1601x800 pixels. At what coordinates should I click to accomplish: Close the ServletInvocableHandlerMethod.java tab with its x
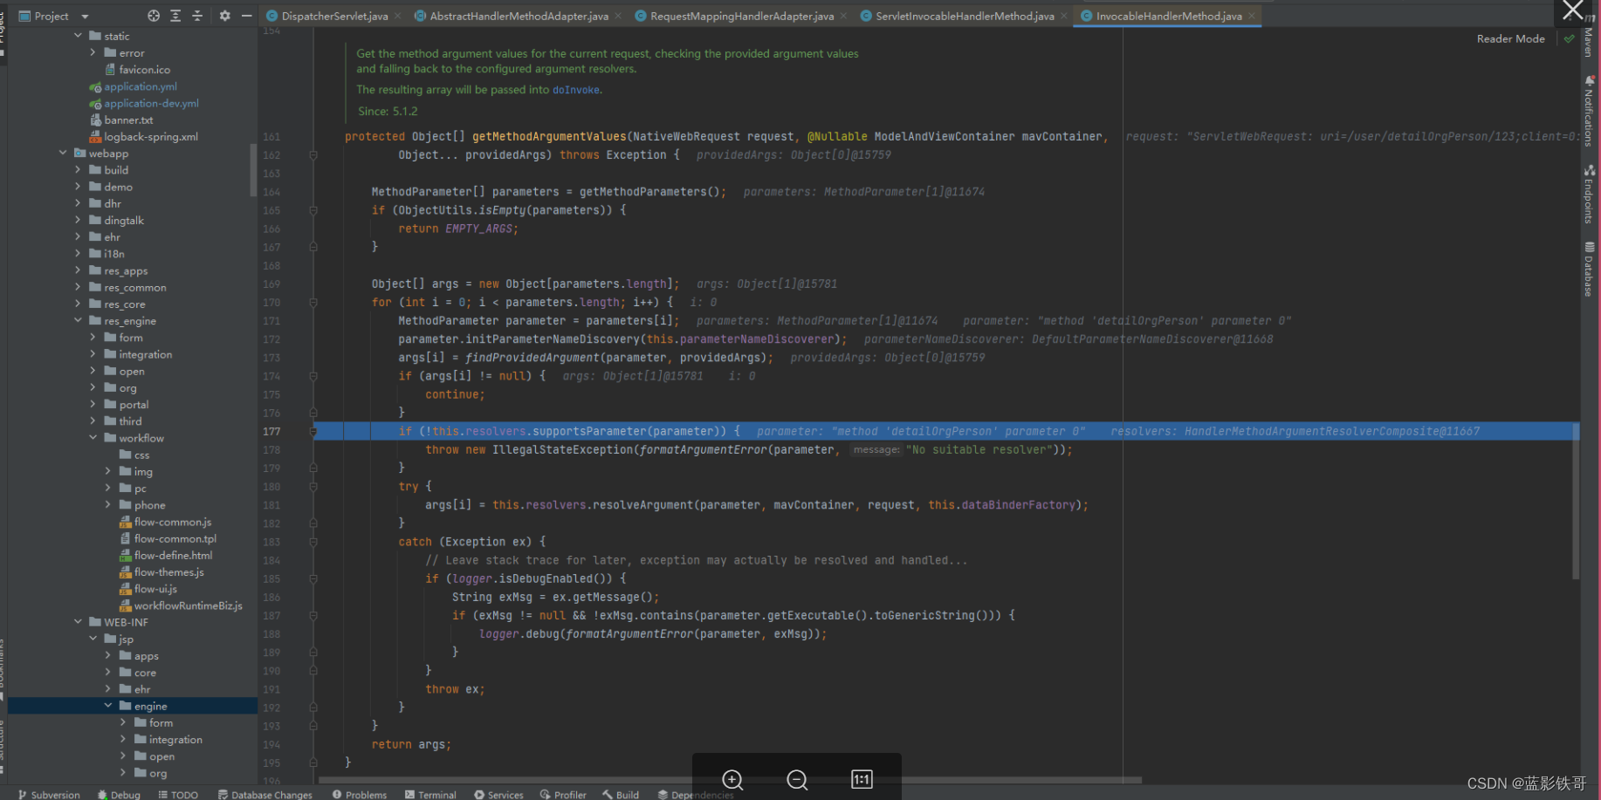(x=1063, y=16)
